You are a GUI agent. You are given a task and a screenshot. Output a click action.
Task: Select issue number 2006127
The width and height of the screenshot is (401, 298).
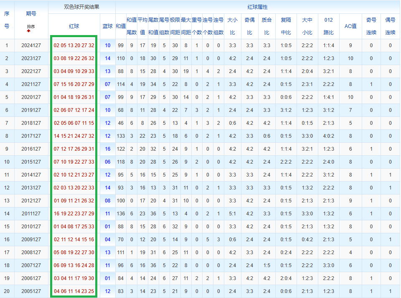point(31,278)
